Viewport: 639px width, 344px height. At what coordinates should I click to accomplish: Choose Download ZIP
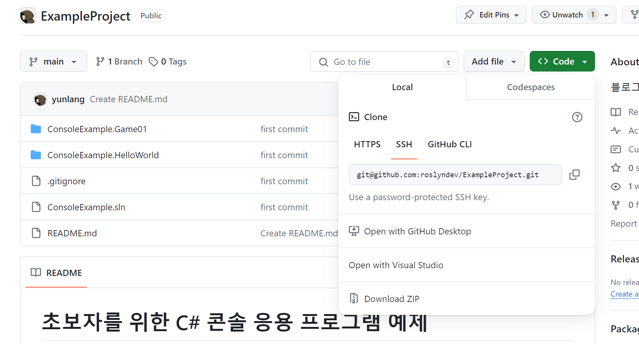coord(467,299)
